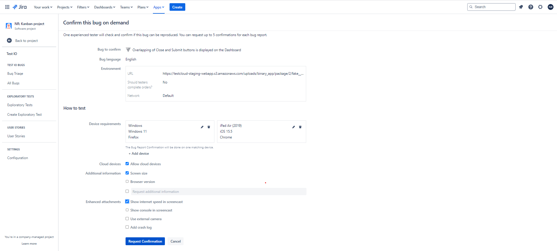The image size is (557, 251).
Task: Expand the Filters dropdown
Action: click(83, 7)
